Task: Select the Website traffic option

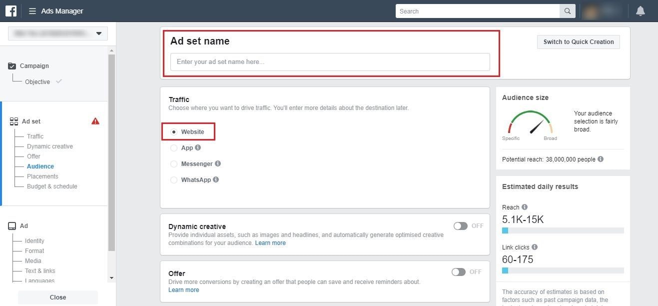Action: [x=174, y=132]
